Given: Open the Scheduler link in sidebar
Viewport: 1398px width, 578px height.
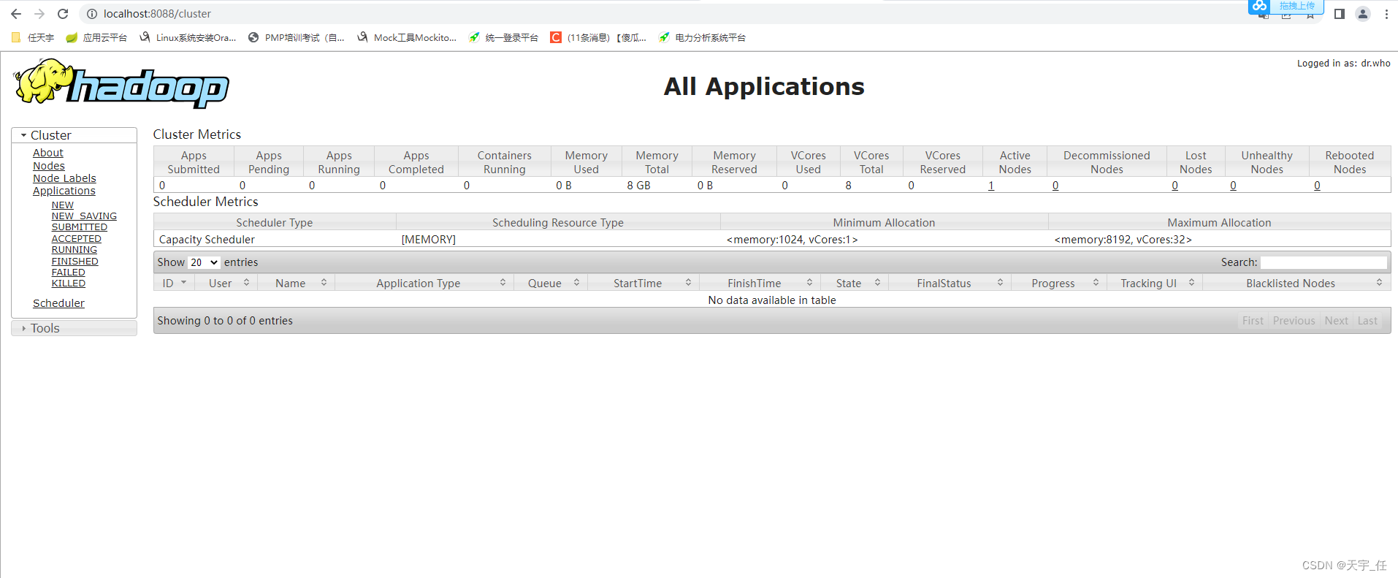Looking at the screenshot, I should 58,303.
